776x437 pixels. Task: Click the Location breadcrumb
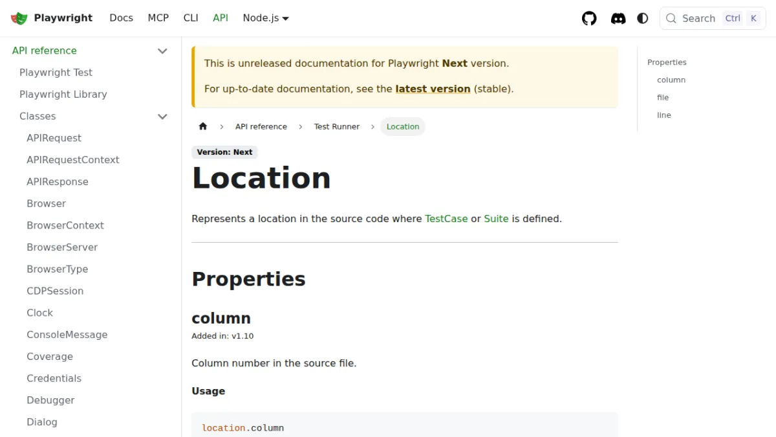pyautogui.click(x=403, y=126)
